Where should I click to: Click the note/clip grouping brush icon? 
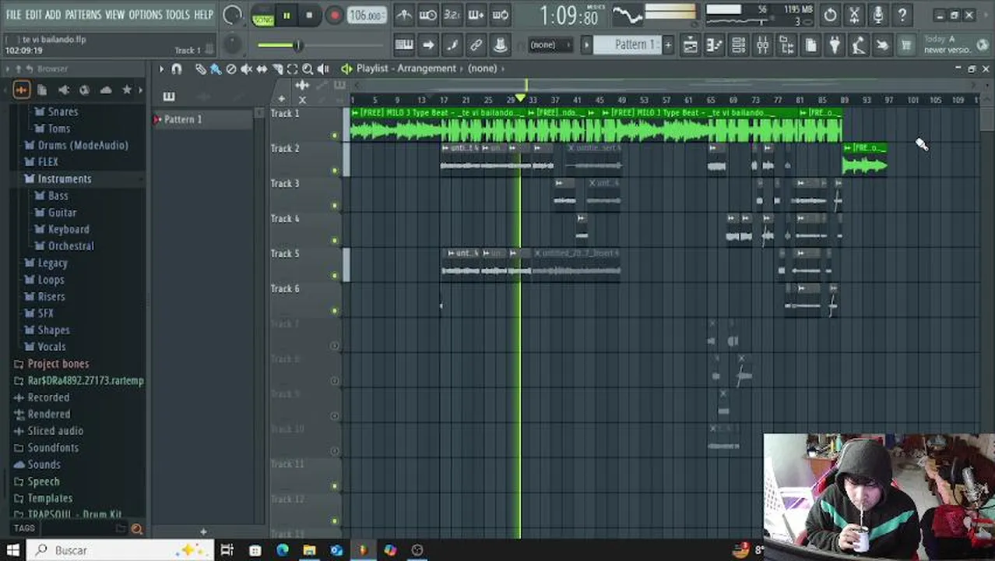tap(452, 45)
